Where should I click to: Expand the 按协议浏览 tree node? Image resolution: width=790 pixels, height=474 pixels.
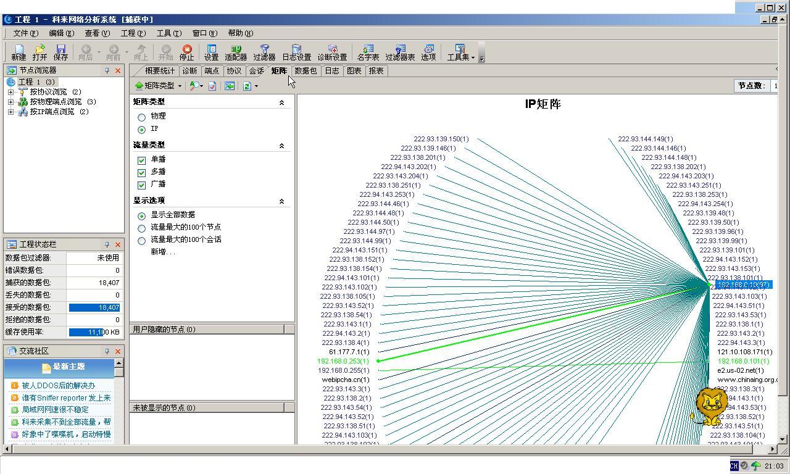[x=10, y=92]
